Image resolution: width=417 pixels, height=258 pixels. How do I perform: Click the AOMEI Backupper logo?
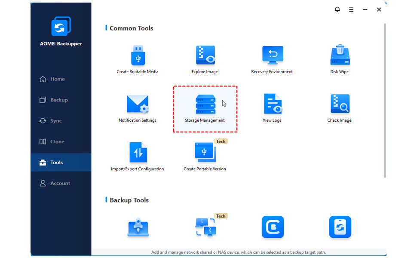click(x=61, y=26)
